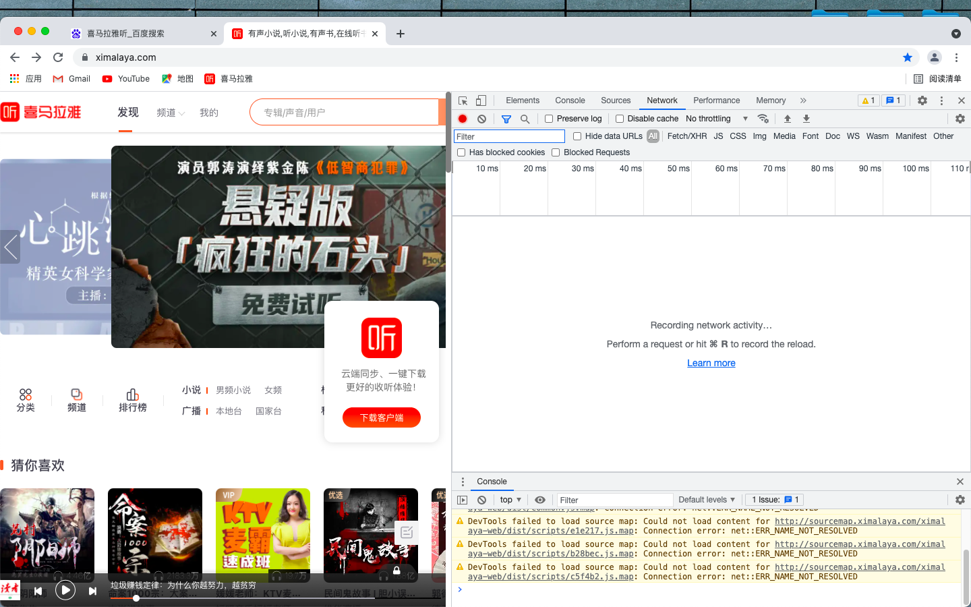This screenshot has height=607, width=971.
Task: Reload the page
Action: pyautogui.click(x=58, y=57)
